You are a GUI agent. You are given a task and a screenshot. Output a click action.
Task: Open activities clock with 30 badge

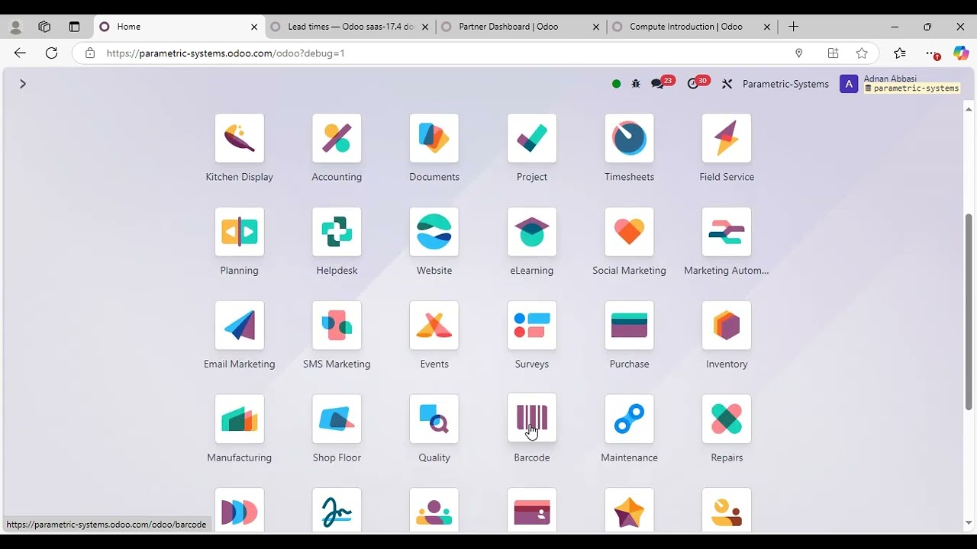point(698,83)
